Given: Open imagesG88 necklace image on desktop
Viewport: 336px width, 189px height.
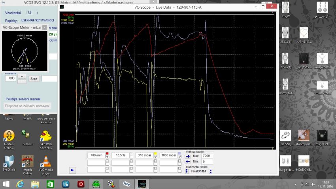Looking at the screenshot, I should [322, 61].
